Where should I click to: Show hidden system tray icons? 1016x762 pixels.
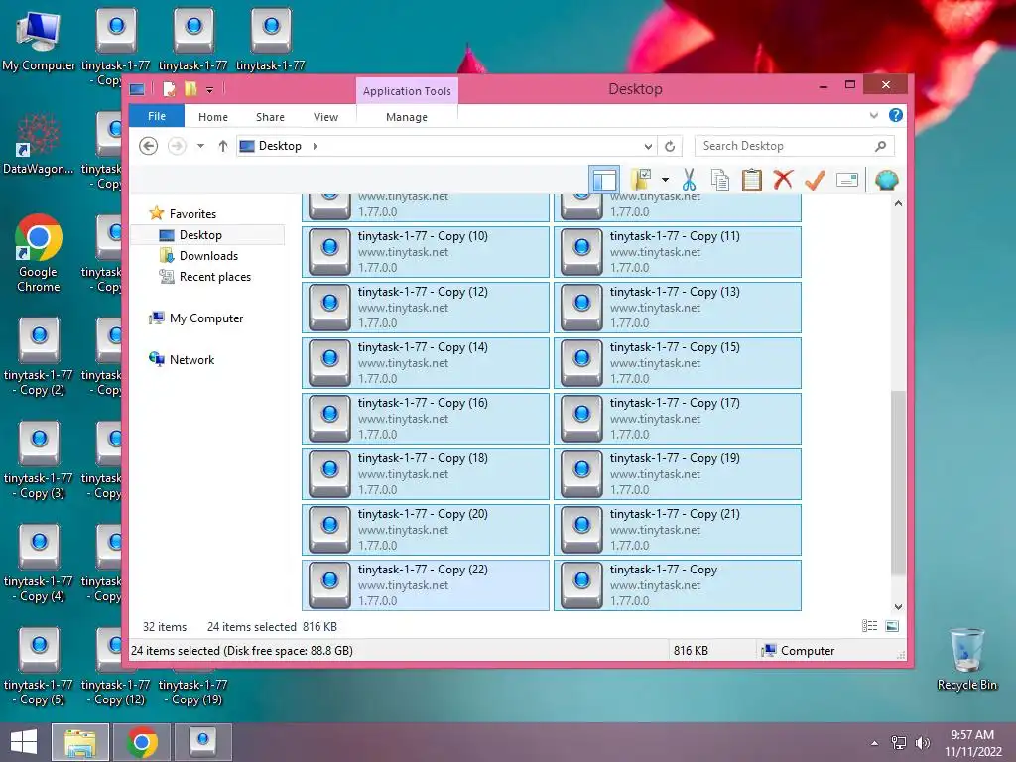(x=875, y=743)
